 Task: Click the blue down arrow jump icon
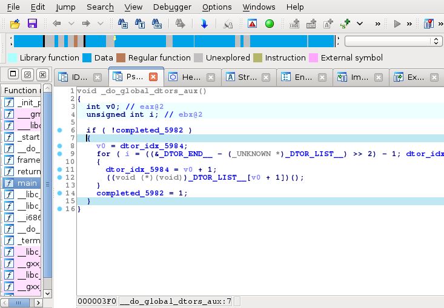click(204, 24)
